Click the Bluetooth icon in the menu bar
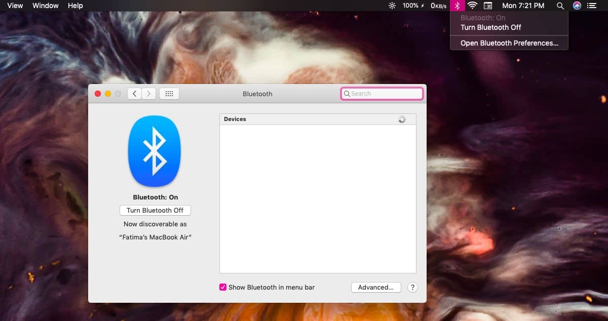This screenshot has width=608, height=321. click(x=458, y=6)
